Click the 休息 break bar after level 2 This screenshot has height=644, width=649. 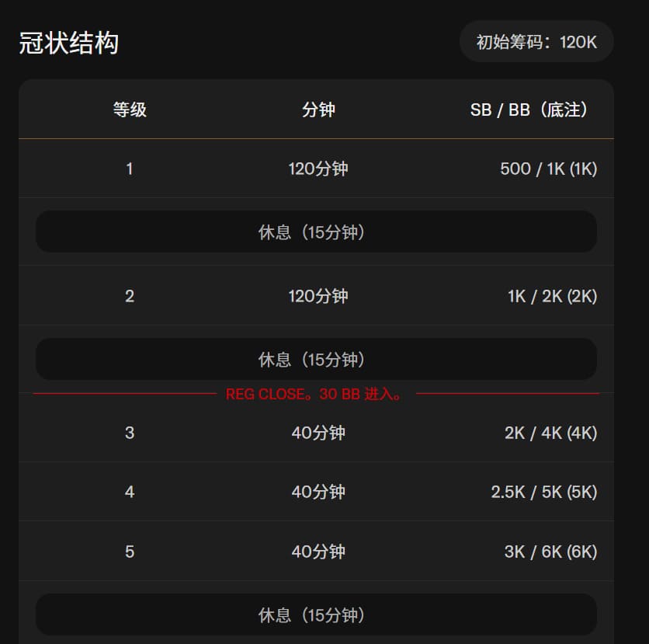tap(316, 360)
